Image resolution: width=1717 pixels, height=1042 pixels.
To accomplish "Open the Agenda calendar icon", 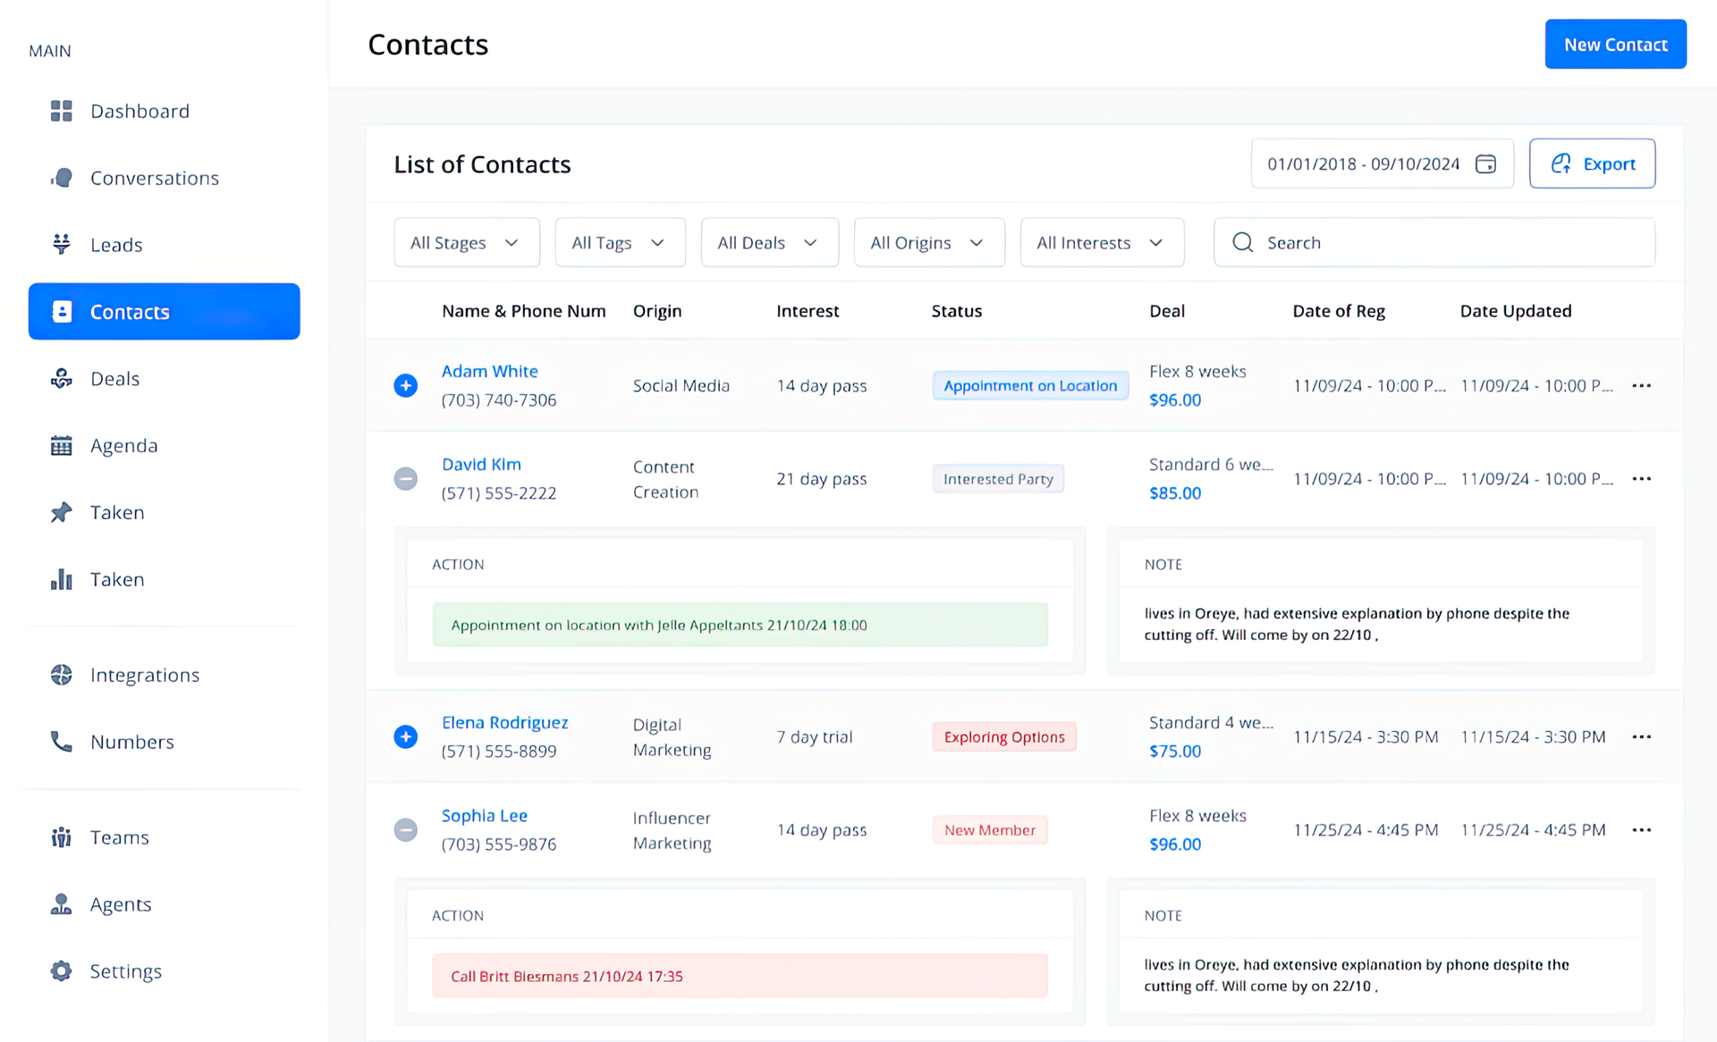I will tap(61, 445).
